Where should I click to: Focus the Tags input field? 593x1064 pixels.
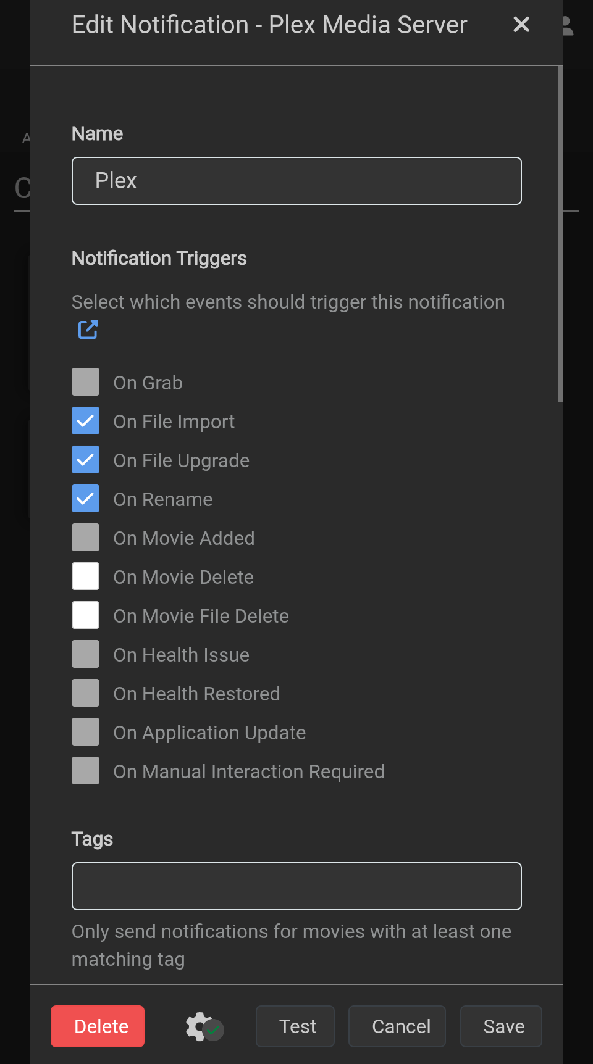coord(296,886)
